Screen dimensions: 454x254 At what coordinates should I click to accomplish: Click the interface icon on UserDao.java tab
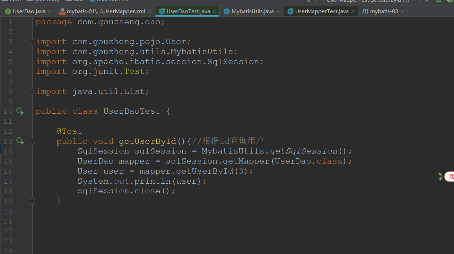(x=8, y=11)
